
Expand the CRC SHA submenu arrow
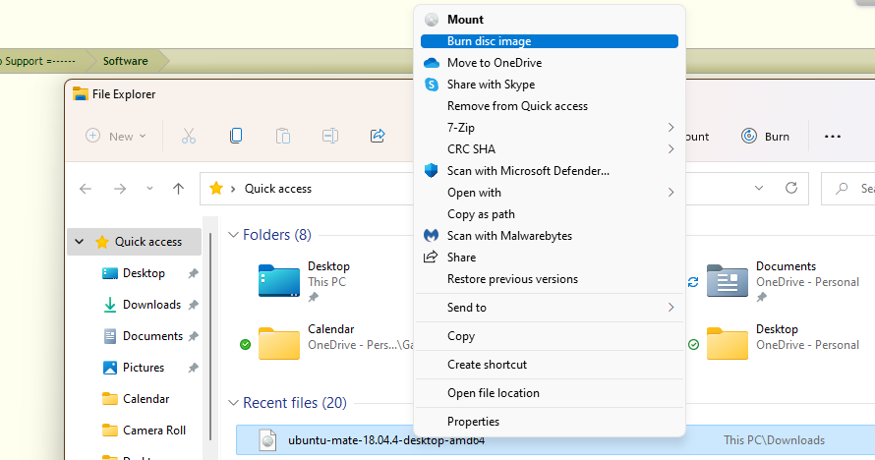671,149
